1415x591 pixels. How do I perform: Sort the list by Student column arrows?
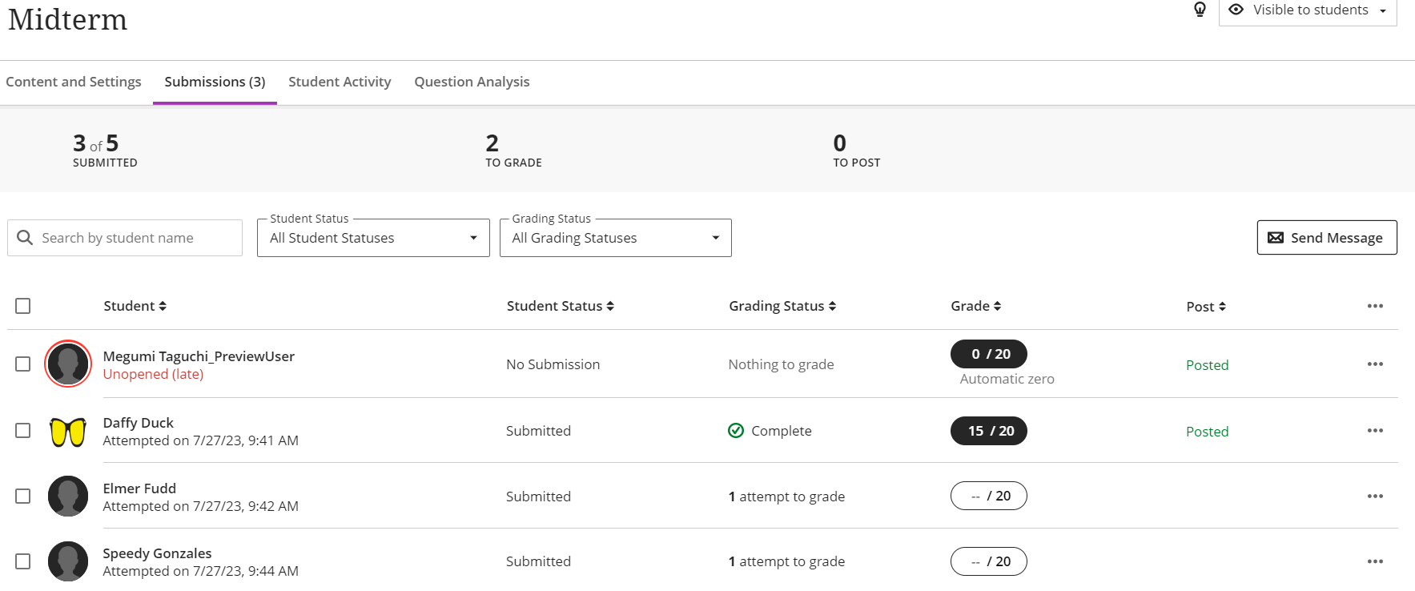(163, 306)
